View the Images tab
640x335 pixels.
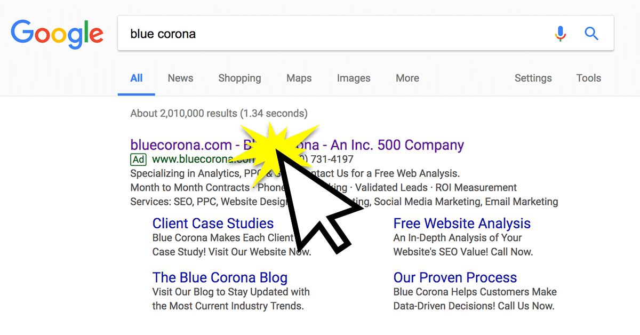click(x=354, y=78)
